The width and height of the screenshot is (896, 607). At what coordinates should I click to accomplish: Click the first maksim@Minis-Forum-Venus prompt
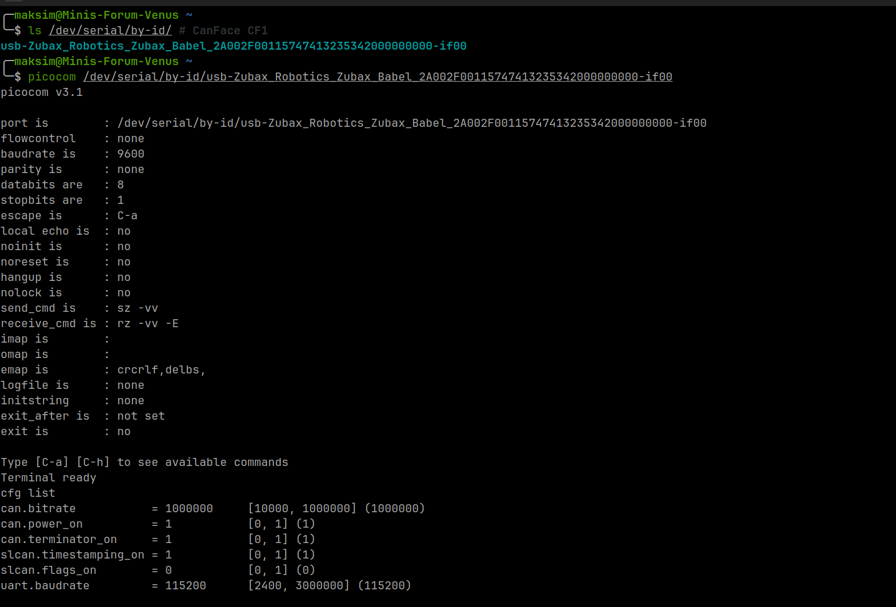coord(96,15)
